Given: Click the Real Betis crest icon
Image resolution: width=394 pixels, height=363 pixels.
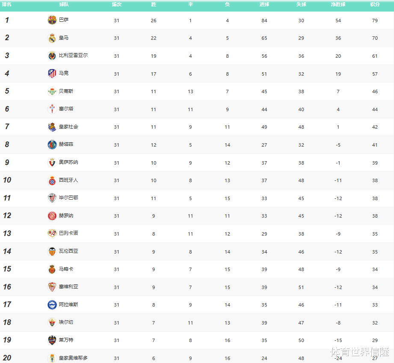Looking at the screenshot, I should coord(52,91).
